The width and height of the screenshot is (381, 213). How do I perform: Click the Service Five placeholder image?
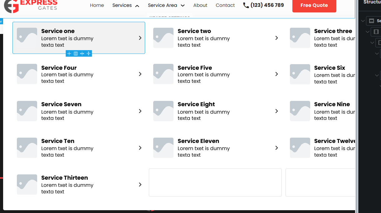[163, 74]
